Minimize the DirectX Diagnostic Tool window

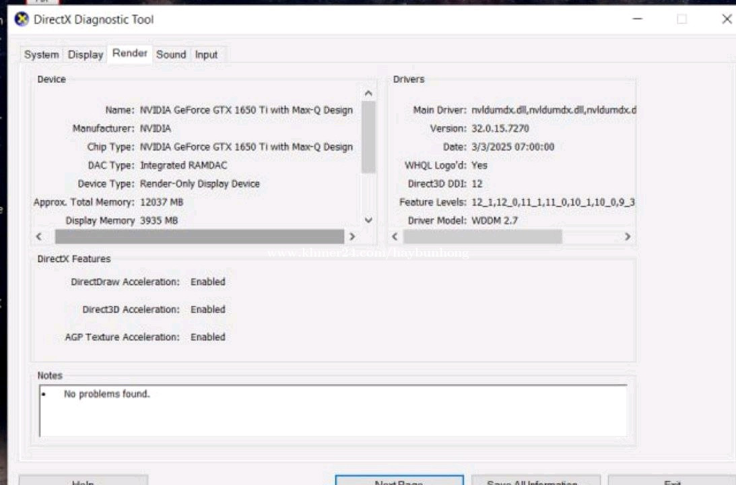638,19
